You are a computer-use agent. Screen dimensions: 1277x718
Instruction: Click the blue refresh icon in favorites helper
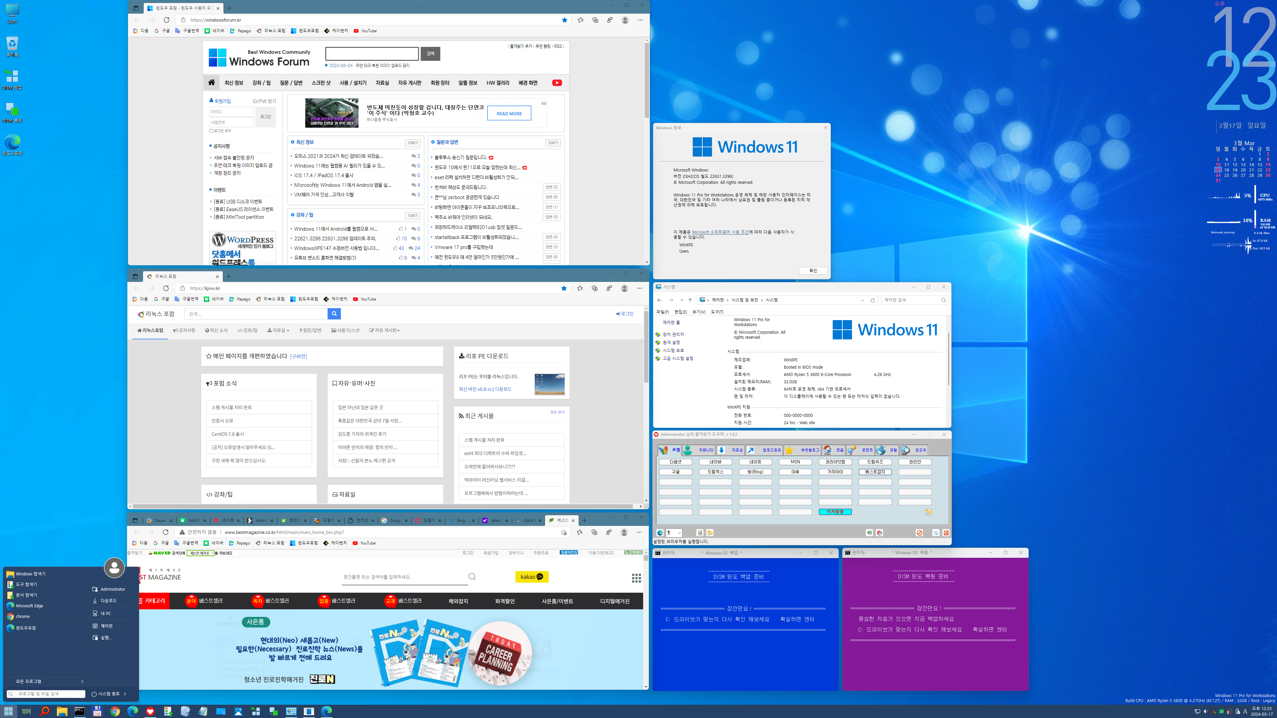coord(936,533)
